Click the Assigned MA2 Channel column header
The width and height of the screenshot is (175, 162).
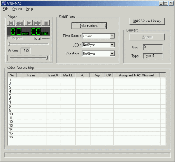[136, 75]
